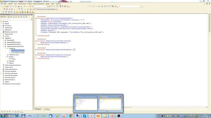Screen dimensions: 211x118
Task: Expand the БазовыйXML processing node
Action: click(4, 40)
